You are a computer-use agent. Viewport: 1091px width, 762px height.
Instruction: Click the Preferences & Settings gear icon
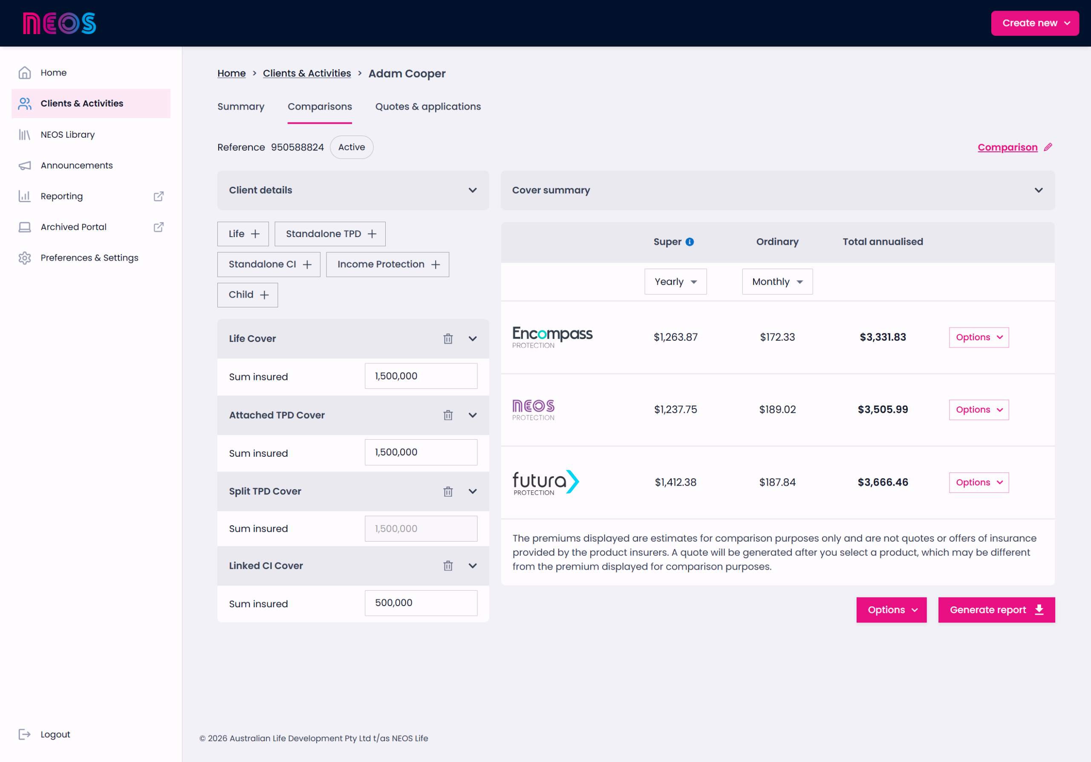coord(25,258)
